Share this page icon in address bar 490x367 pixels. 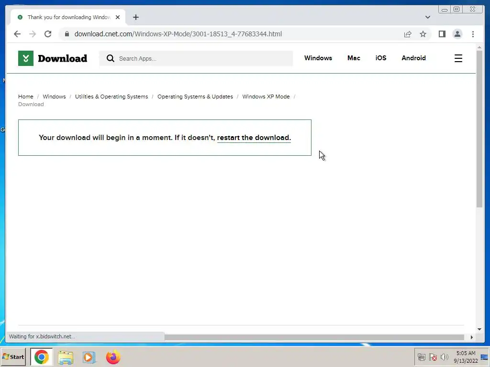408,34
